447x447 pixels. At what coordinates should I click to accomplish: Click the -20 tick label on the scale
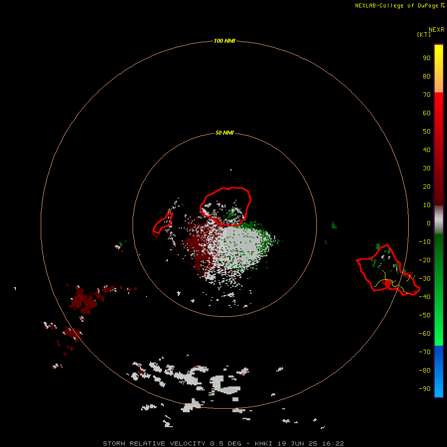point(425,260)
